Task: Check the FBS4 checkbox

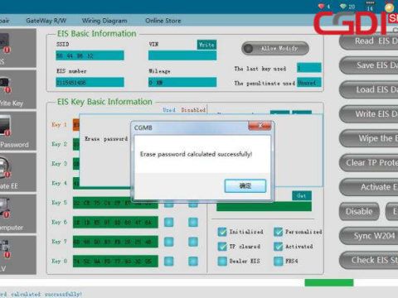Action: [x=278, y=261]
